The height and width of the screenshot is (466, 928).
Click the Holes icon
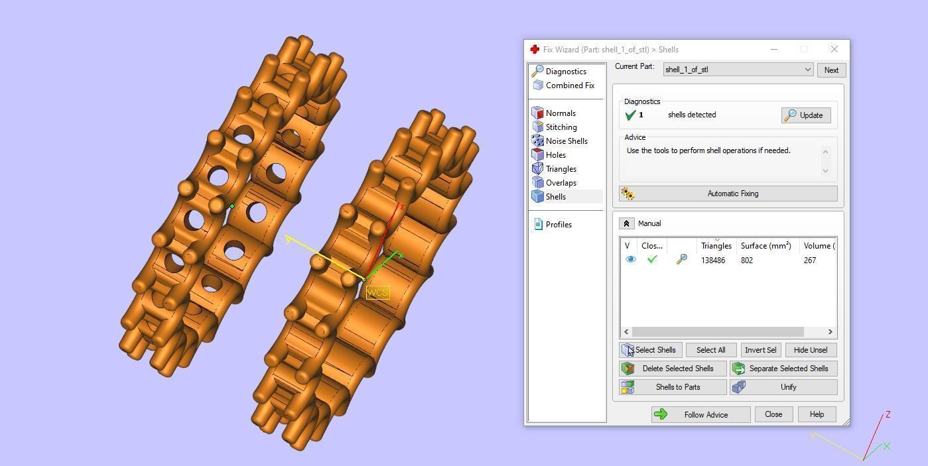538,154
